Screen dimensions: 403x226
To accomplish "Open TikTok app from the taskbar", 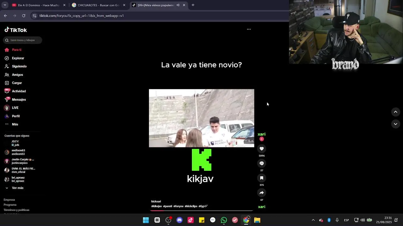I will pyautogui.click(x=190, y=220).
